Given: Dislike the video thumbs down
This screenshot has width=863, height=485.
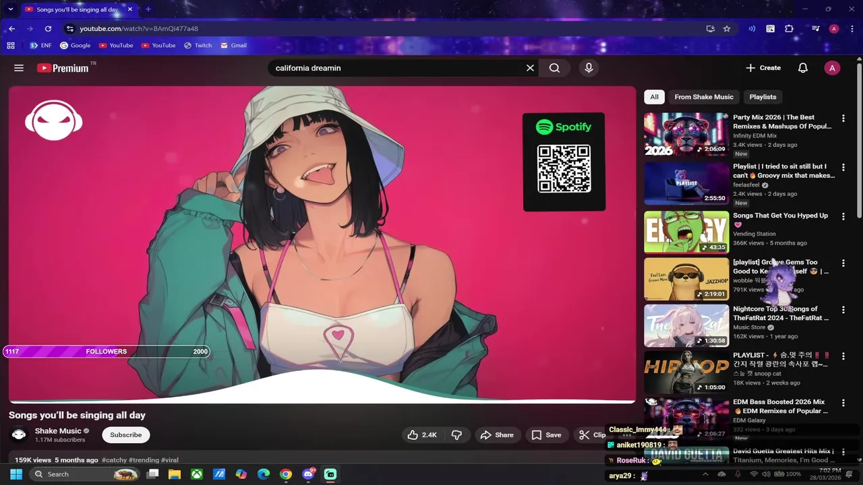Looking at the screenshot, I should (456, 435).
